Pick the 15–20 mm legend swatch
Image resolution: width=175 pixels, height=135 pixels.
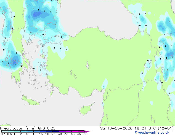point(43,131)
